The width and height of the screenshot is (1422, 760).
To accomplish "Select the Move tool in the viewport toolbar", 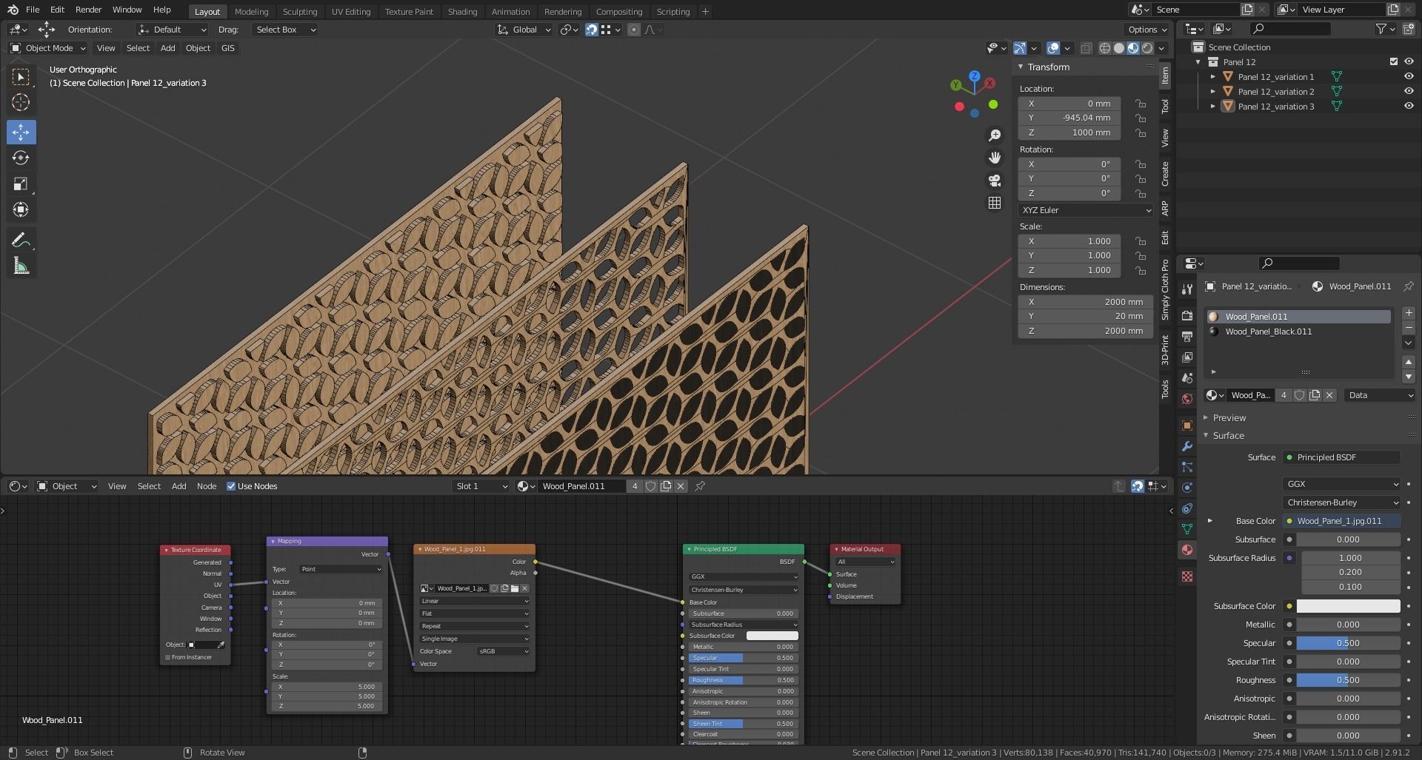I will pyautogui.click(x=21, y=132).
